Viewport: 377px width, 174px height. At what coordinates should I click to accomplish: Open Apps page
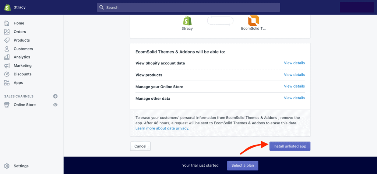[18, 83]
